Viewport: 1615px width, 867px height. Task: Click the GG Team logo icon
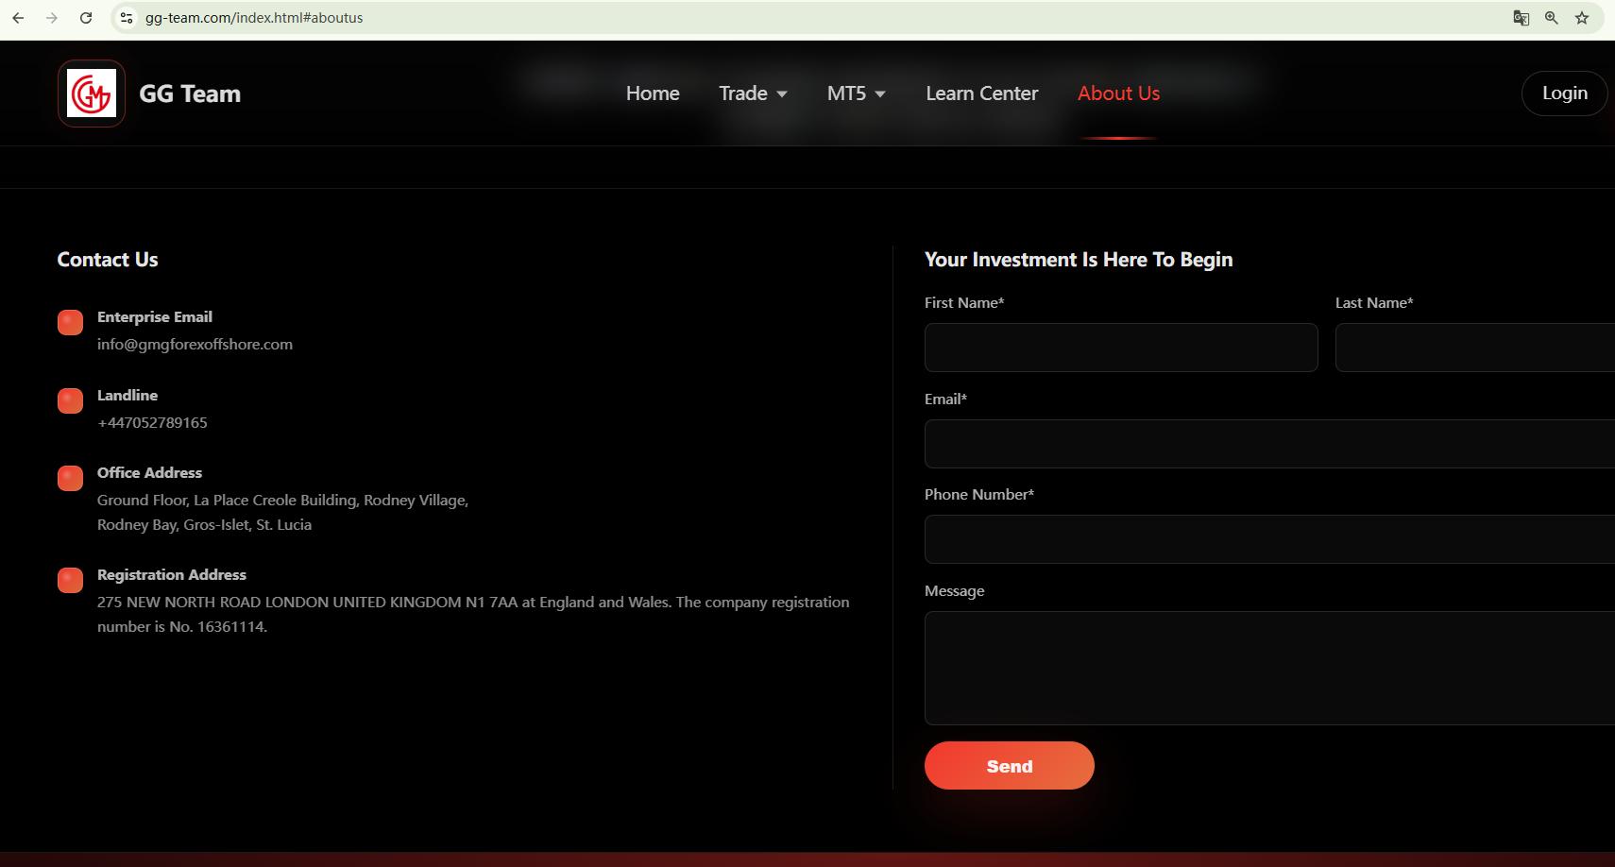[92, 93]
